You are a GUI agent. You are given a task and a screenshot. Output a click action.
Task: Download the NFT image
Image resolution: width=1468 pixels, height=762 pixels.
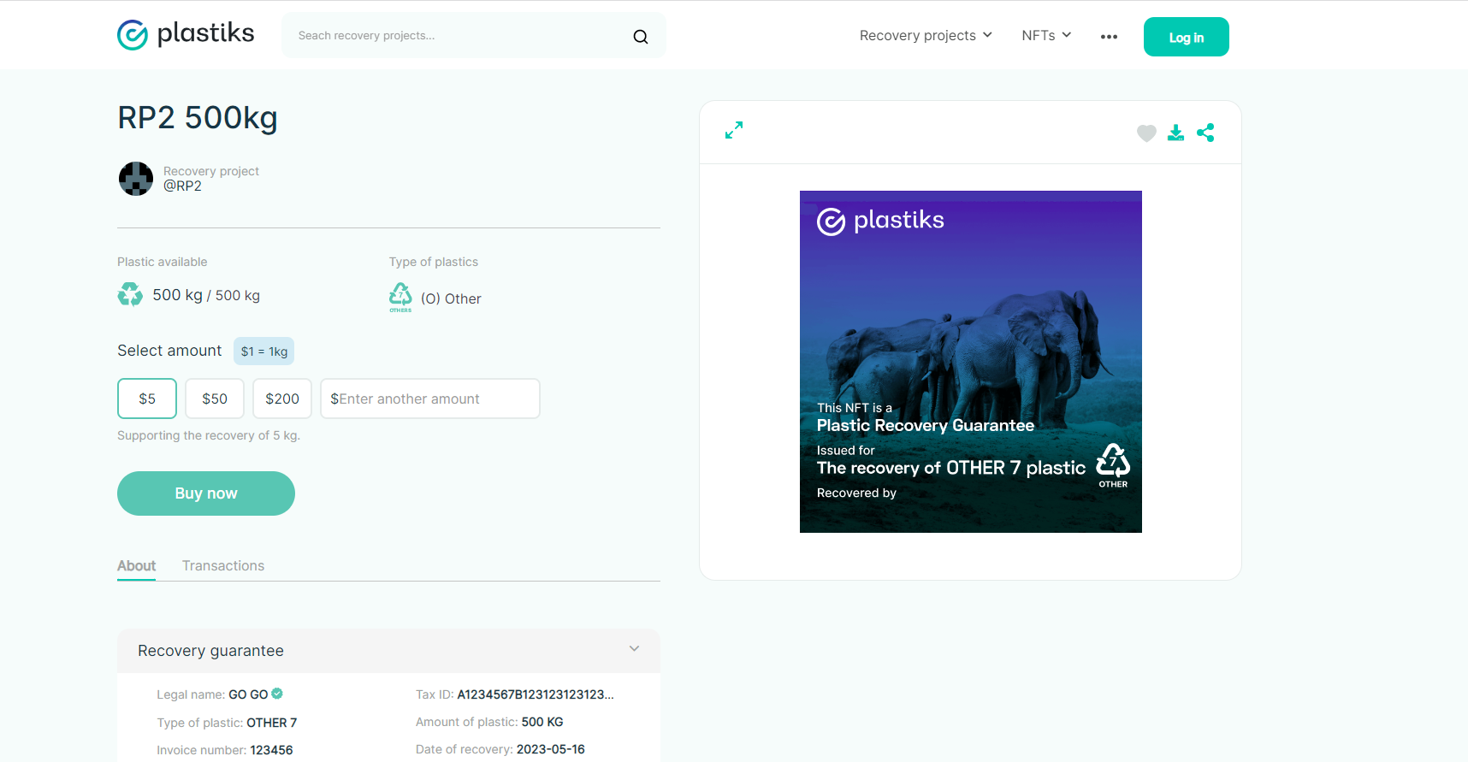(1176, 133)
